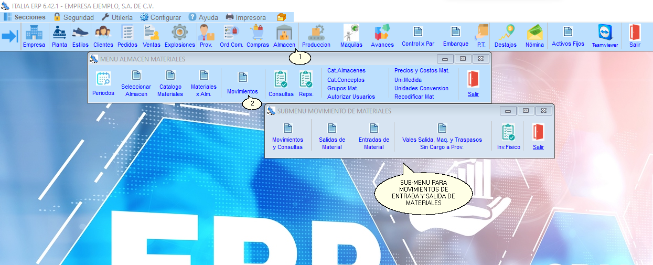Click the Produccion toolbar icon

[316, 36]
